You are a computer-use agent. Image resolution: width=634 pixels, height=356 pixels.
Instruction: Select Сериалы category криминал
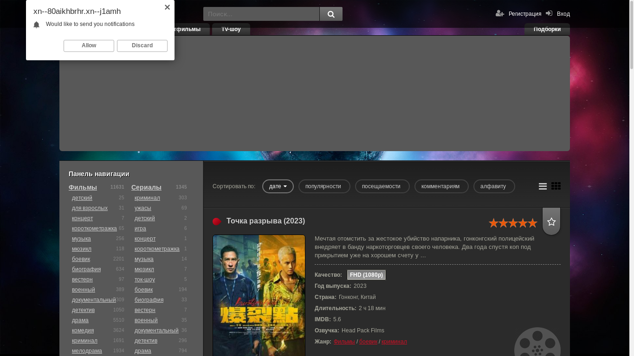147,198
